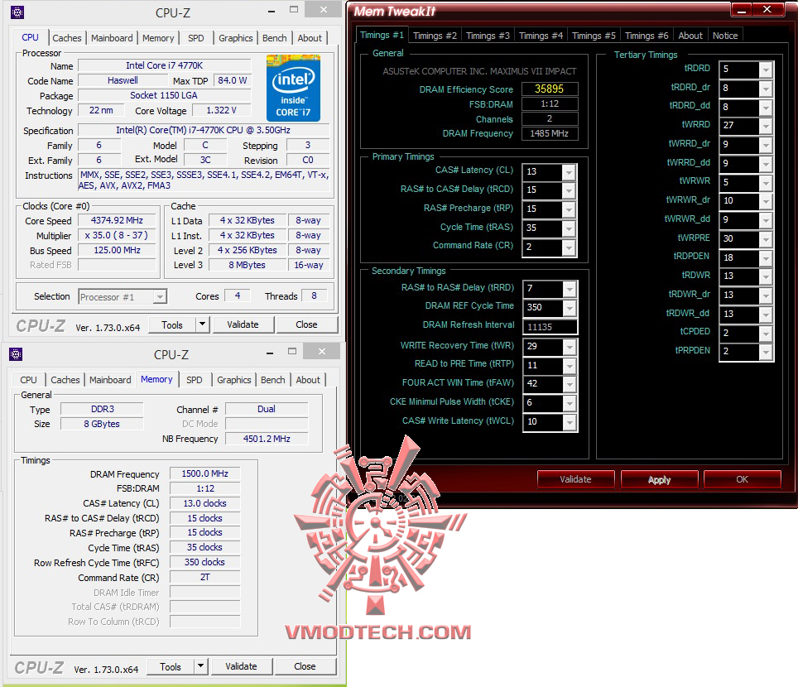Click Validate in the lower CPU-Z window
This screenshot has height=687, width=798.
click(241, 666)
